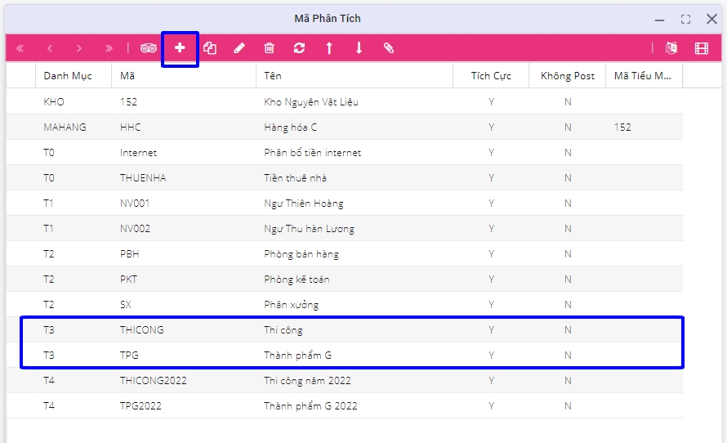The width and height of the screenshot is (727, 443).
Task: Click the copy record icon
Action: point(210,48)
